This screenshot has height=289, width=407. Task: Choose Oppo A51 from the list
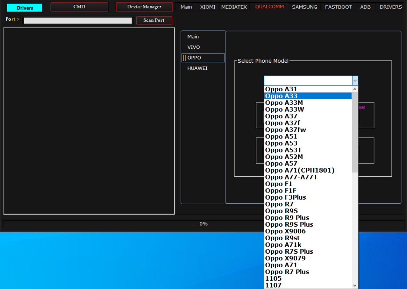[308, 136]
